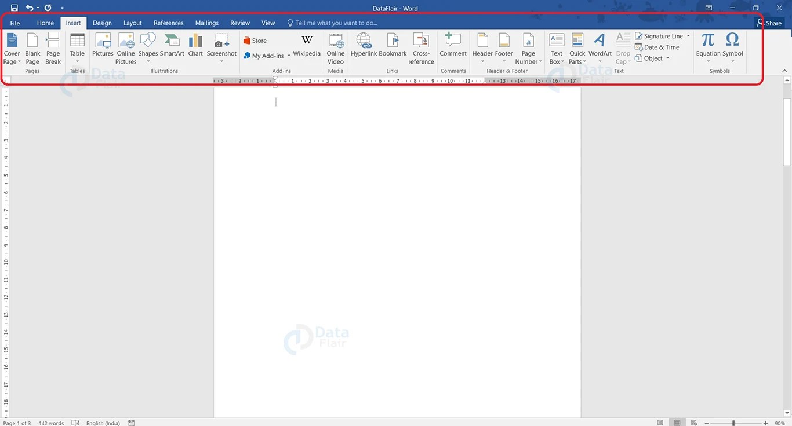Insert Date & Time
Image resolution: width=792 pixels, height=426 pixels.
(x=657, y=47)
